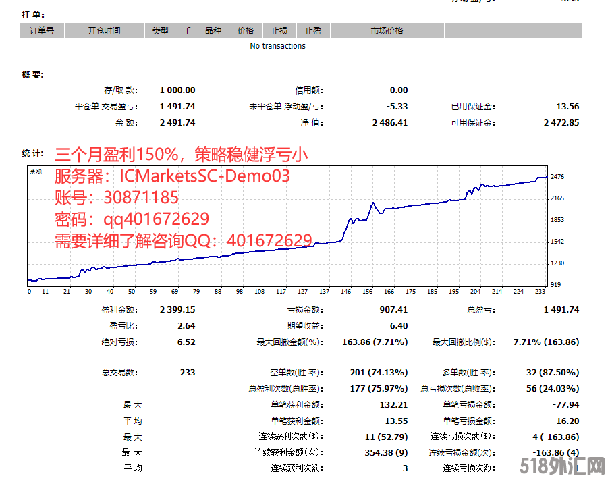This screenshot has height=482, width=610.
Task: Click the 类型 column header
Action: point(161,31)
